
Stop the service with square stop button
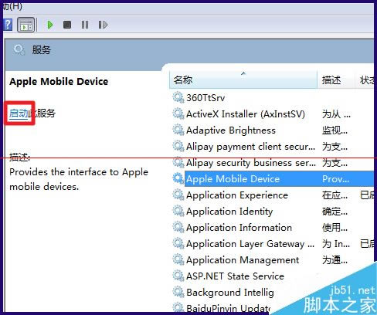pos(67,25)
